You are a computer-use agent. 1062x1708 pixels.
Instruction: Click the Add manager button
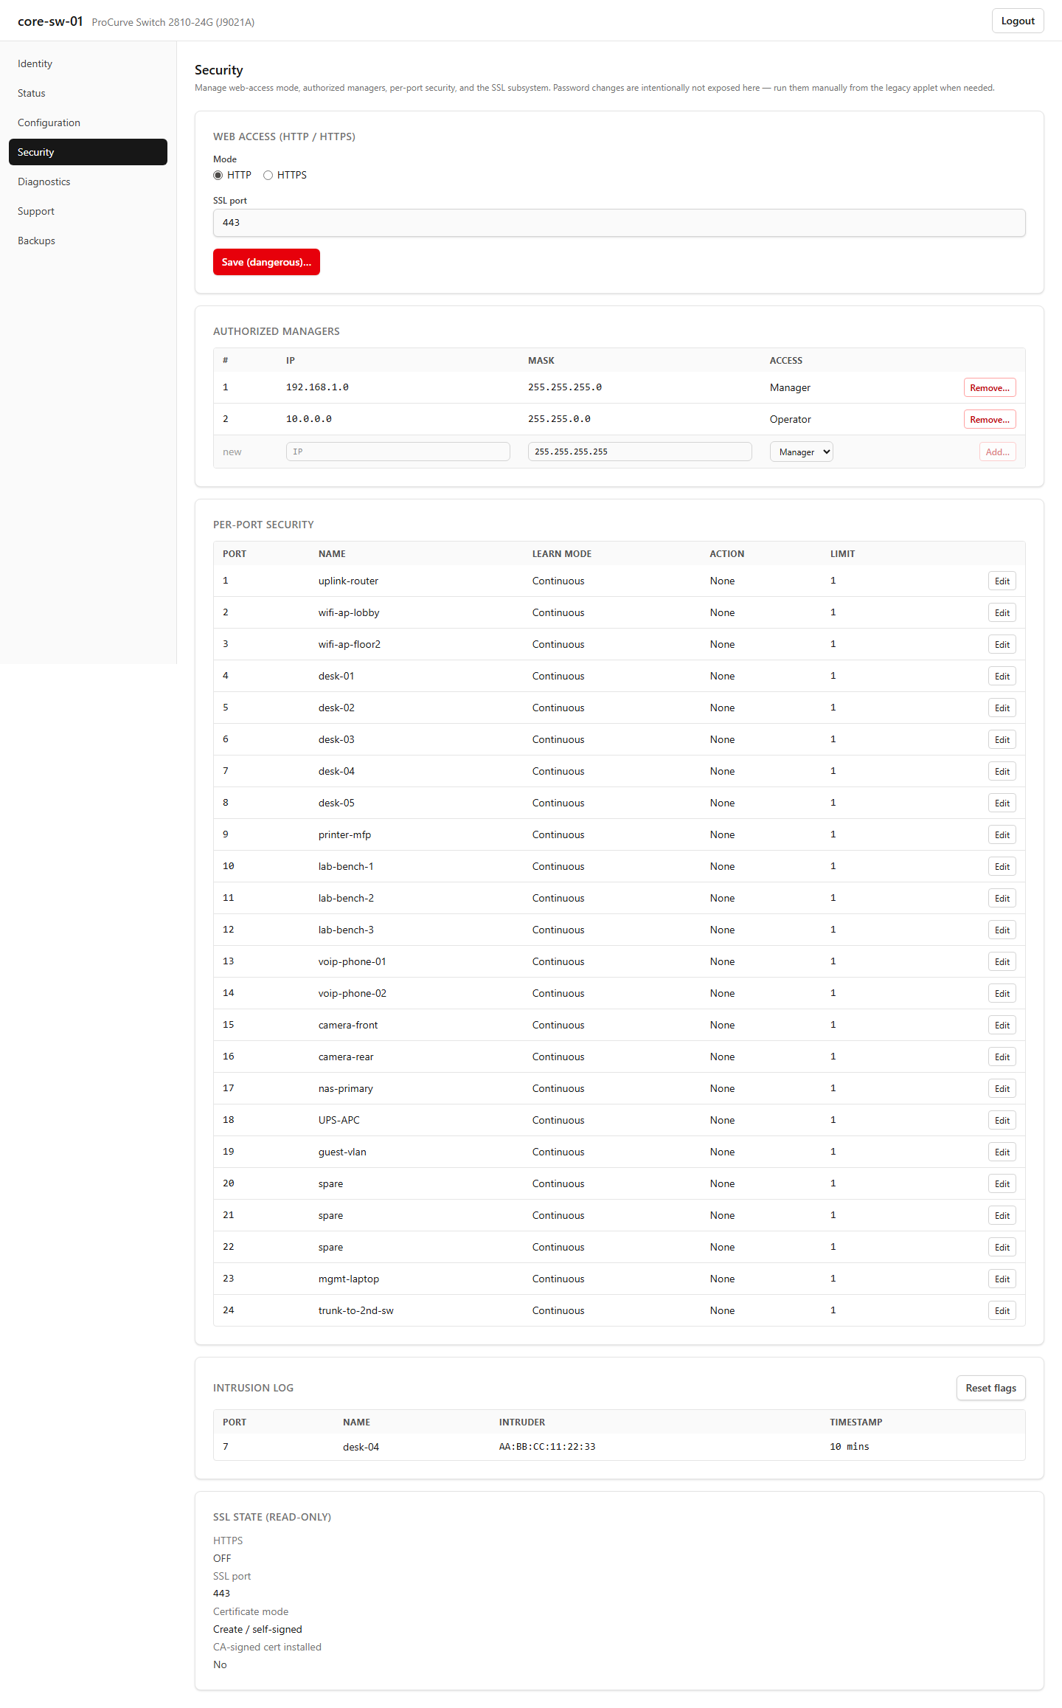coord(997,452)
